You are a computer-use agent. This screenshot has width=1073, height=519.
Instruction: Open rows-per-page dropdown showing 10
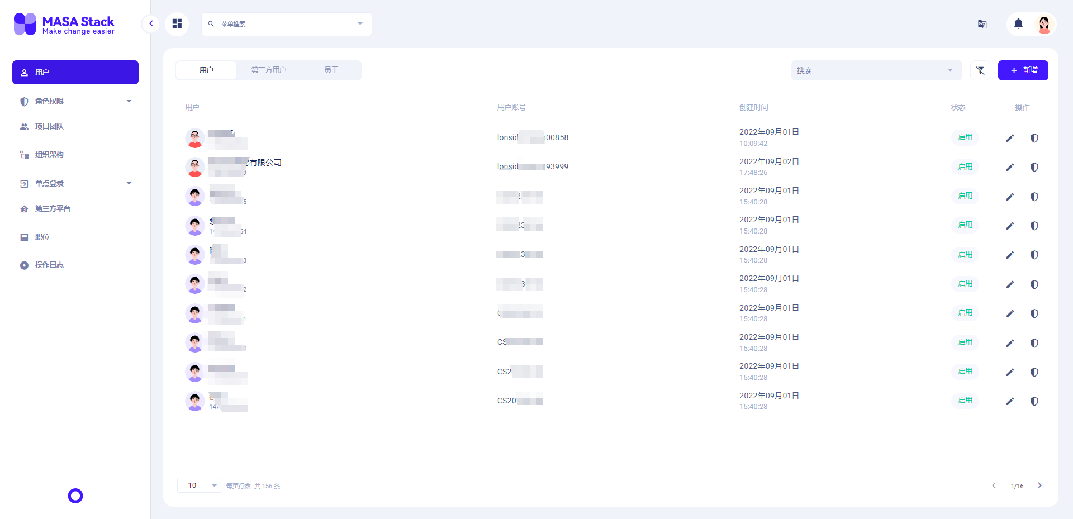(200, 485)
